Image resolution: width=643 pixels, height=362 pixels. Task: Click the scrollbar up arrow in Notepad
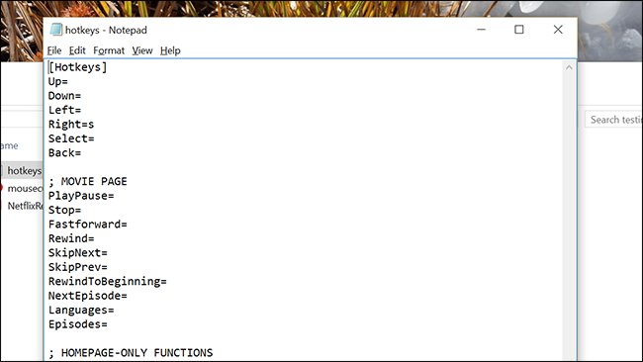(x=569, y=67)
